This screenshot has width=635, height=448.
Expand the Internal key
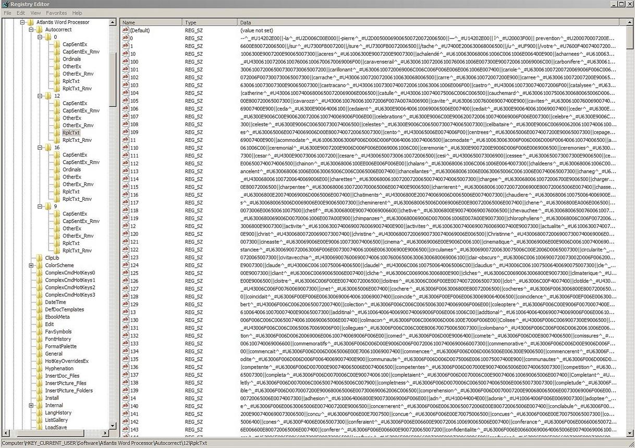tap(31, 405)
